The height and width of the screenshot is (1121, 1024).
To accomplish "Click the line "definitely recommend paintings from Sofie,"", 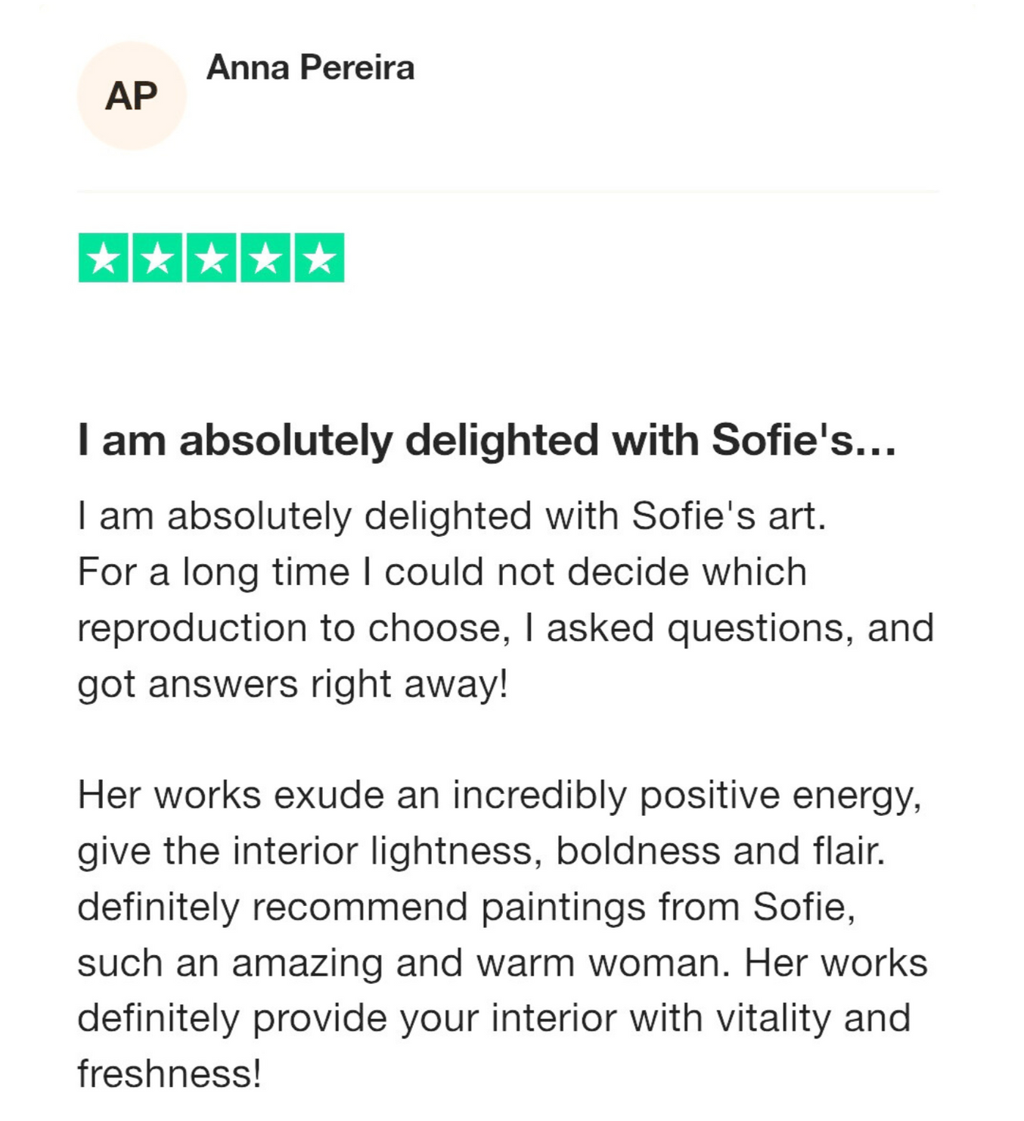I will tap(466, 907).
